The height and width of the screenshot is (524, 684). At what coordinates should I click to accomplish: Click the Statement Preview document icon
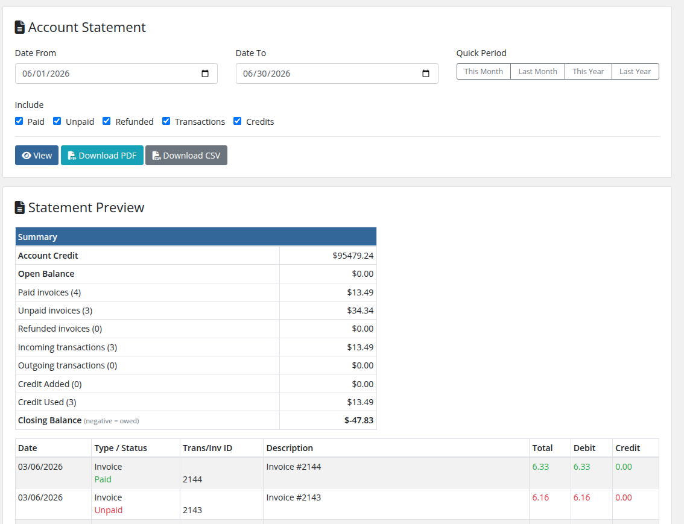20,207
